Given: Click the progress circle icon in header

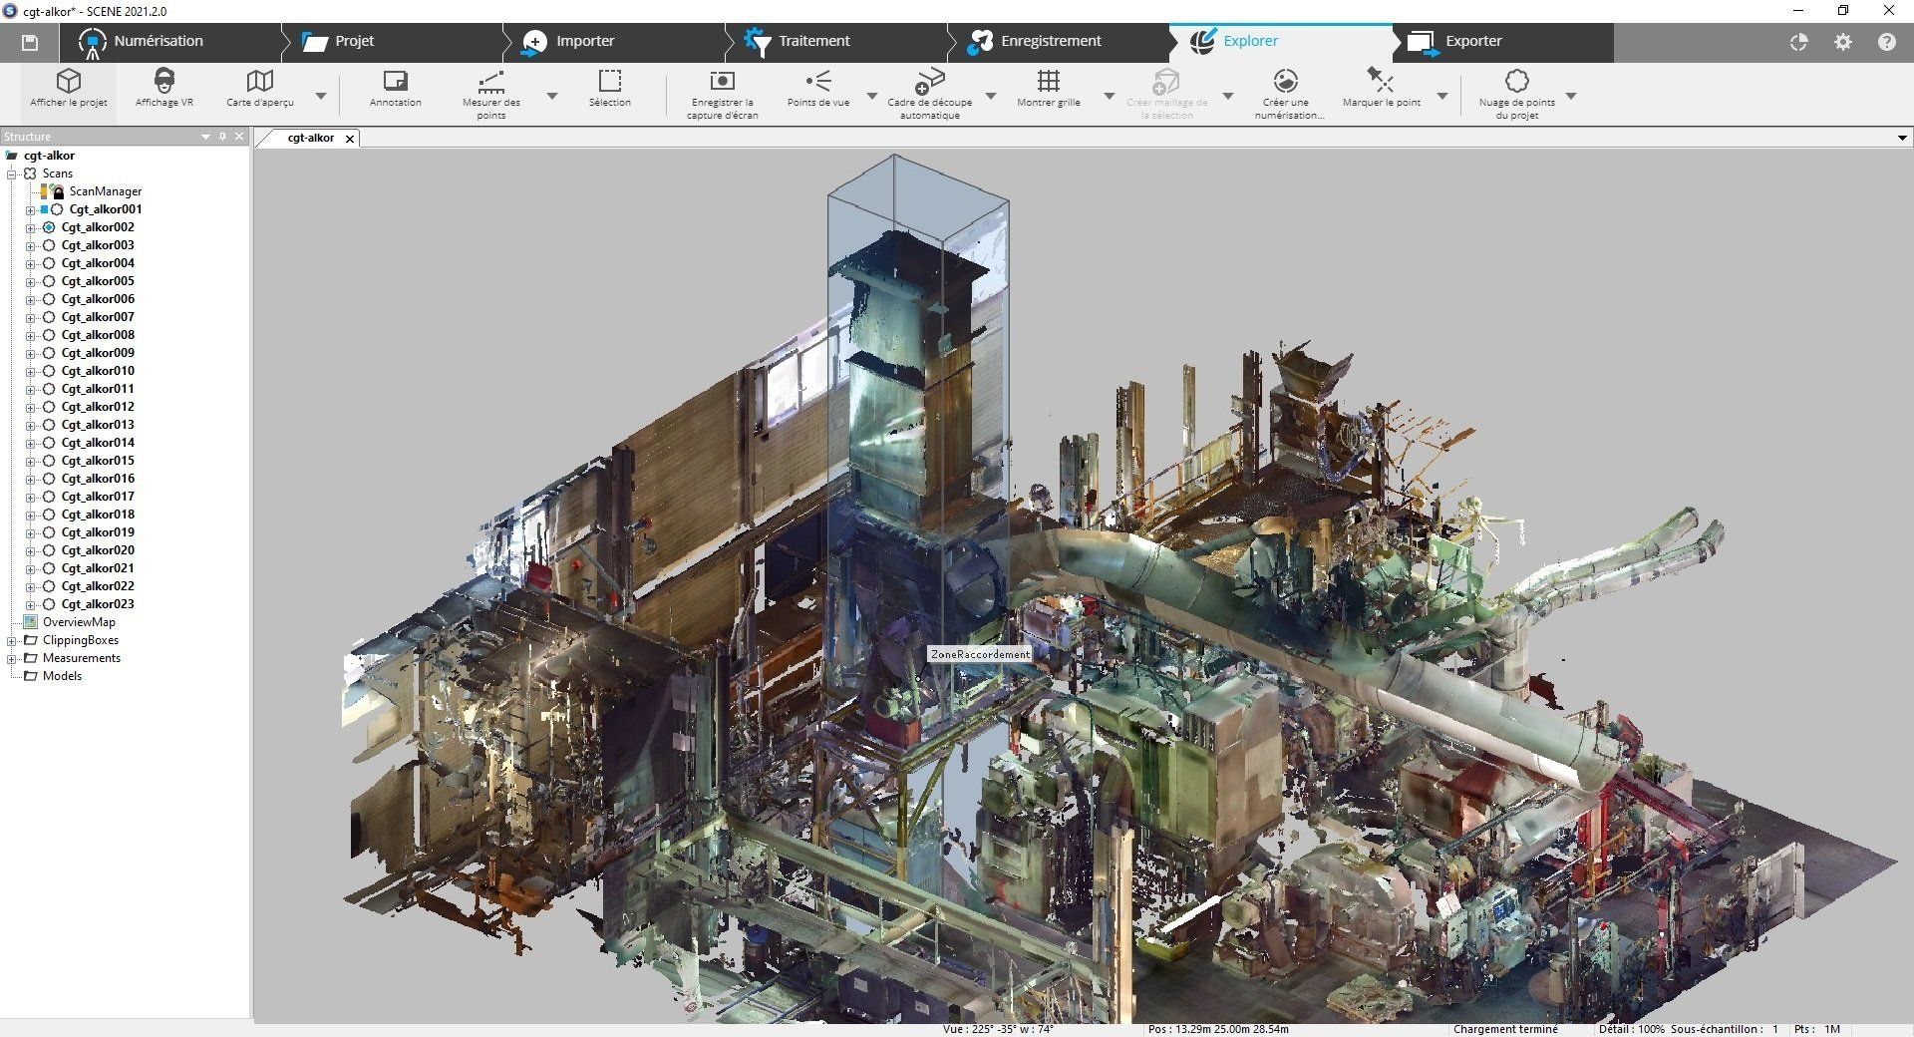Looking at the screenshot, I should point(1798,42).
